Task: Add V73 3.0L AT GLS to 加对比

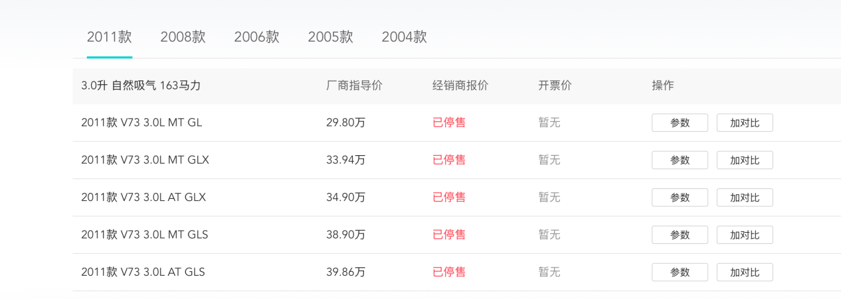Action: [745, 272]
